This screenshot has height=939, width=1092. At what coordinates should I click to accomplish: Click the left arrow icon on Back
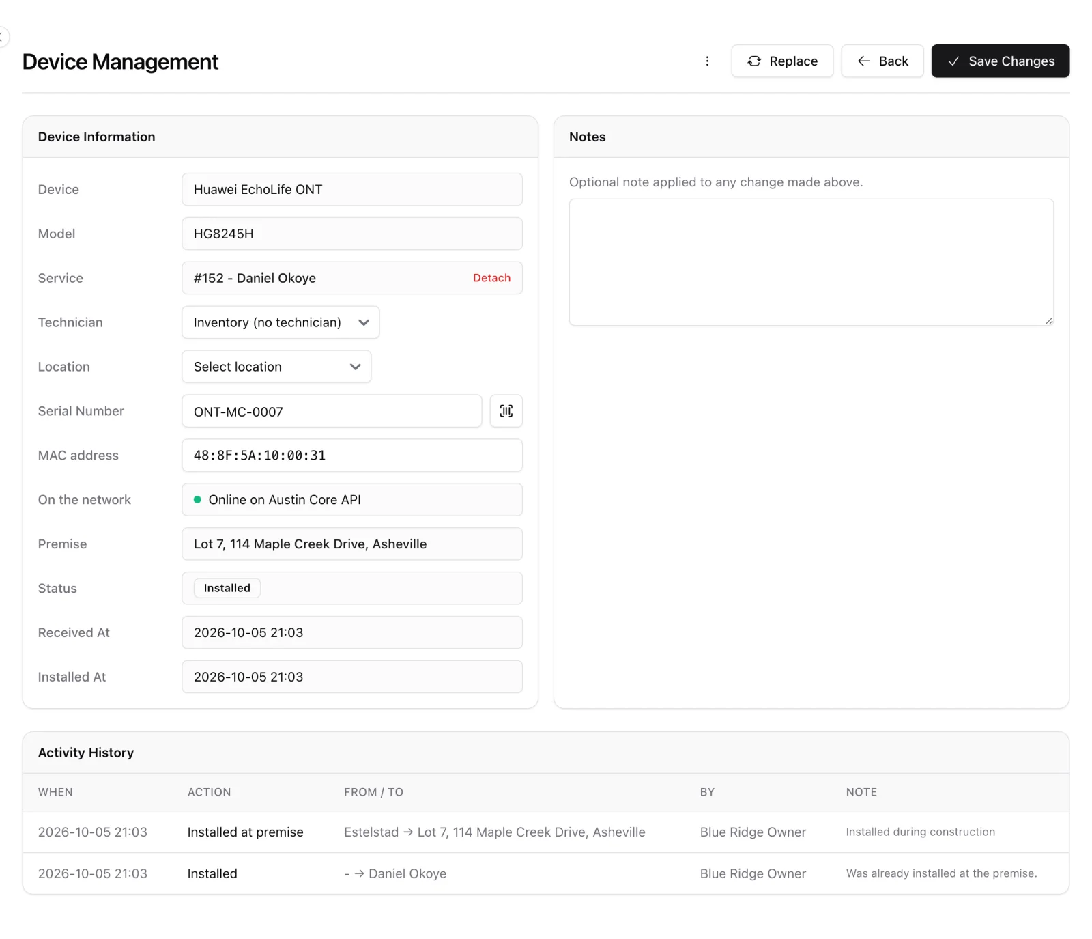(x=863, y=61)
